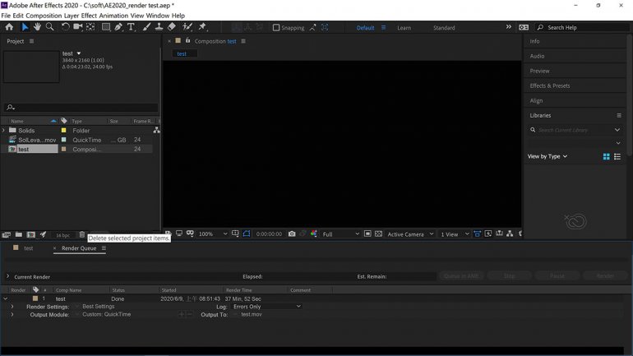The height and width of the screenshot is (356, 633).
Task: Select the Type tool
Action: click(131, 27)
